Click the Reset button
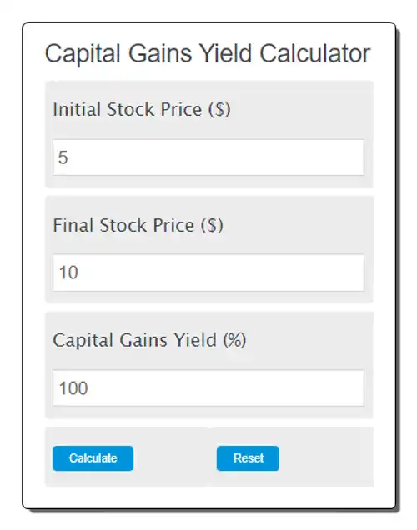 pos(248,458)
